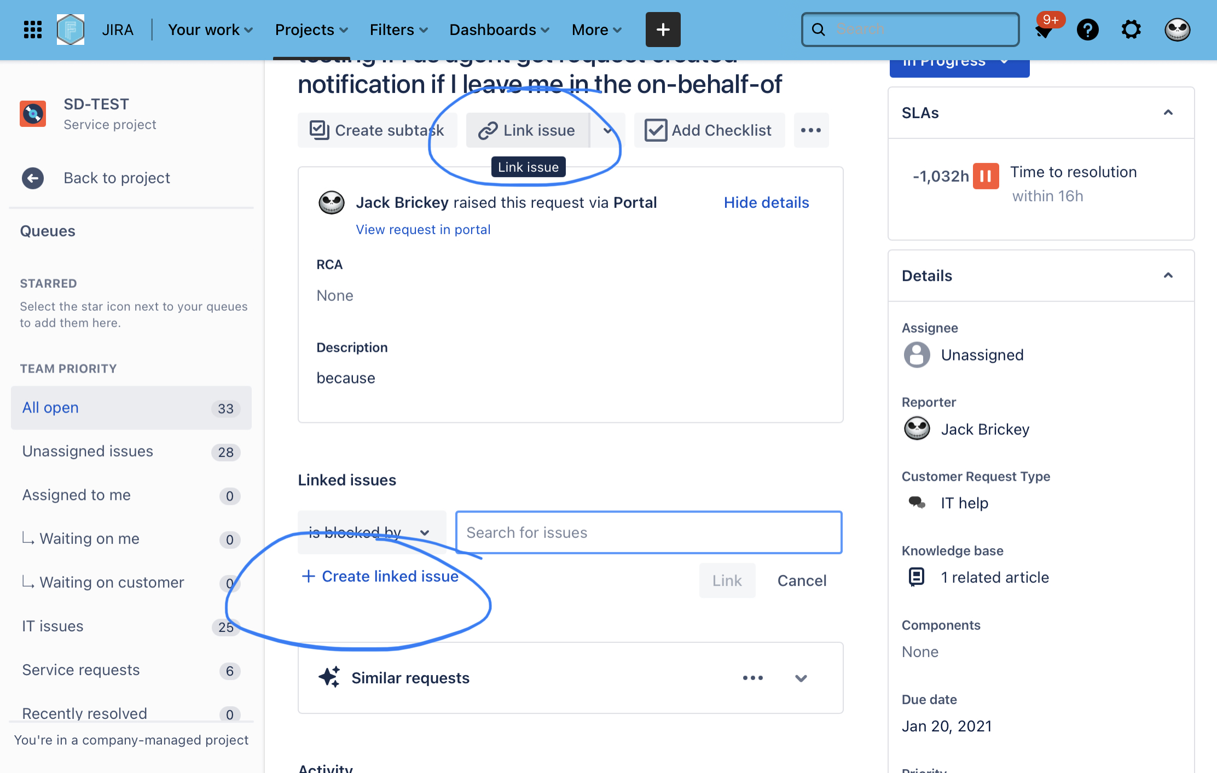Expand the Similar requests section
Viewport: 1217px width, 773px height.
pyautogui.click(x=801, y=678)
